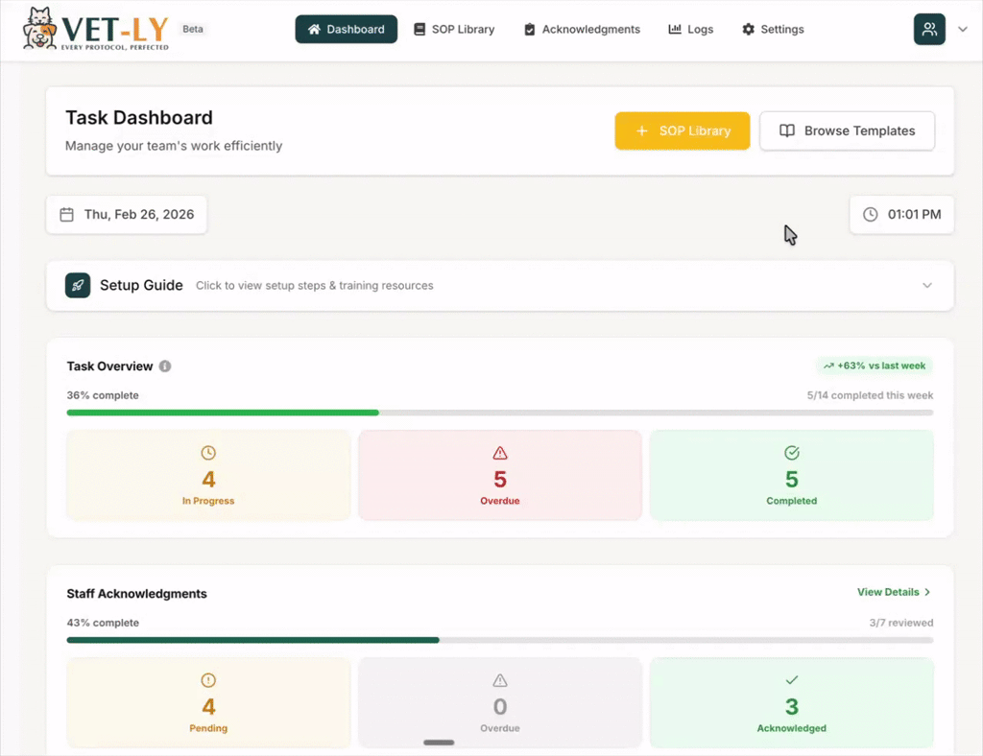Click the warning triangle in the Overdue card
Screen dimensions: 983x756
click(x=499, y=453)
